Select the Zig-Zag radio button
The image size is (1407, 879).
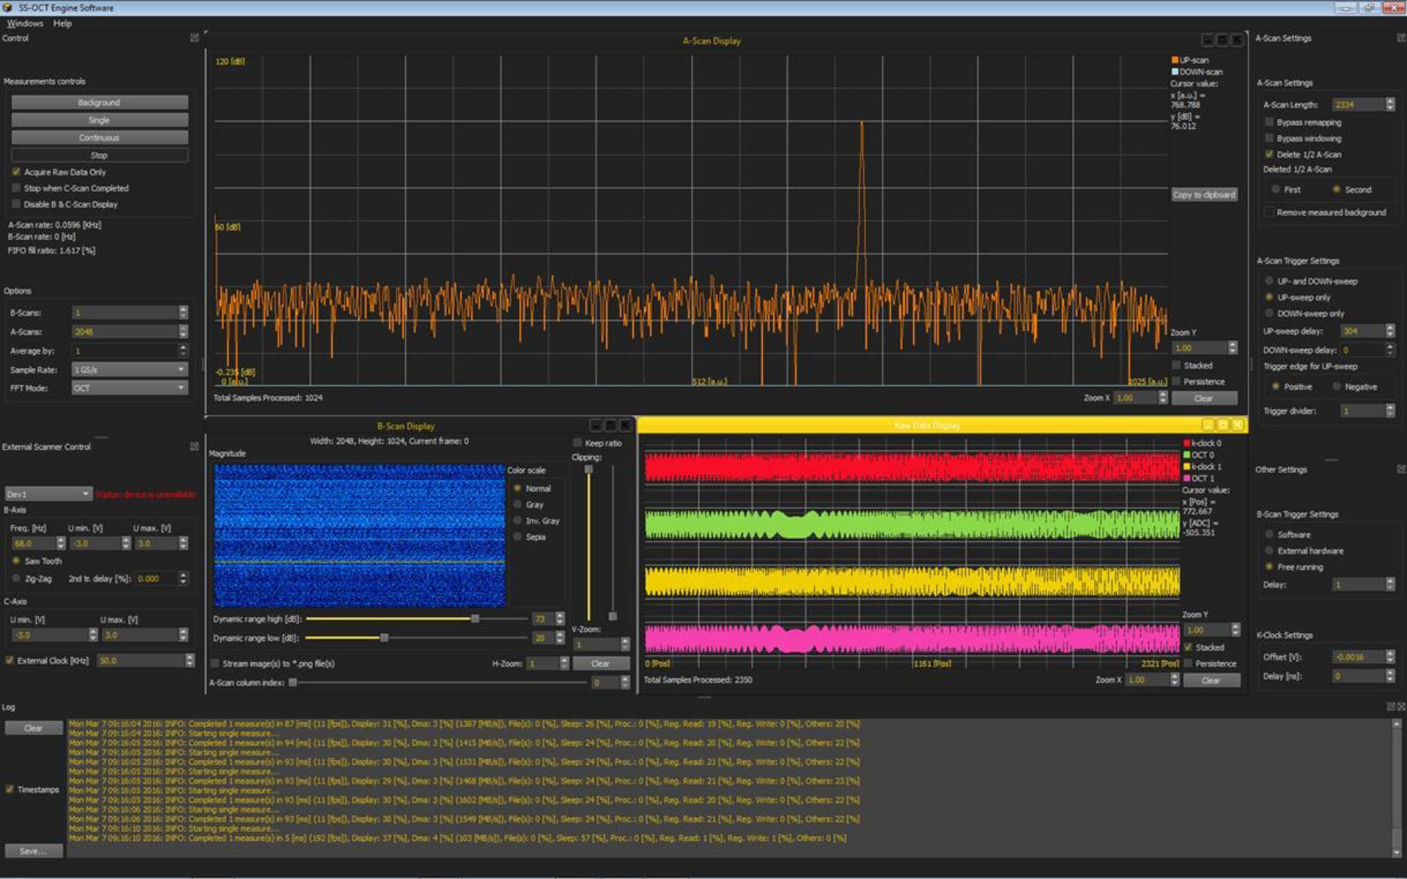pos(16,578)
